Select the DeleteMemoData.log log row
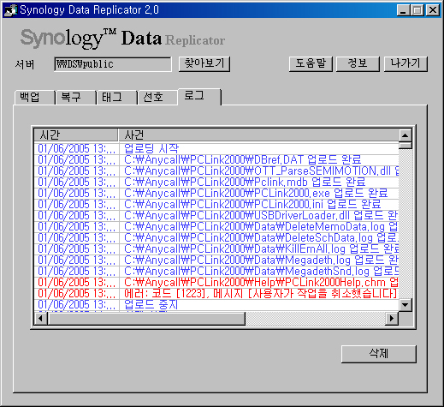Image resolution: width=444 pixels, height=407 pixels. coord(216,226)
